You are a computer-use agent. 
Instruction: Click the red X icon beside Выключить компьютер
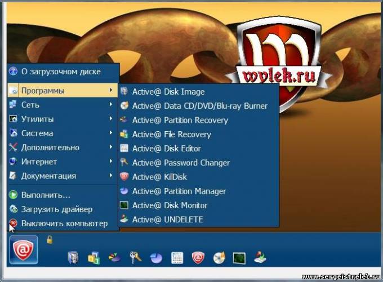[x=13, y=223]
